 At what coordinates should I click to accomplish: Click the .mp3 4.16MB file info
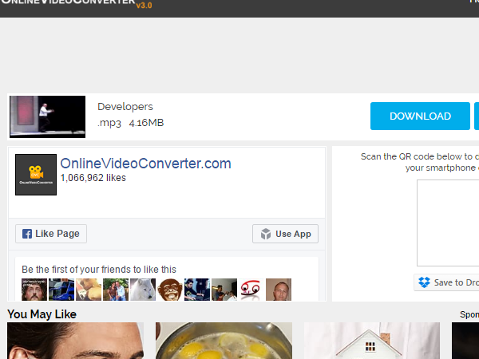tap(131, 123)
